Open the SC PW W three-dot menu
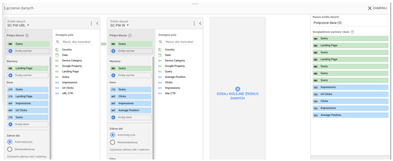Viewport: 393px width, 161px height. pyautogui.click(x=194, y=23)
